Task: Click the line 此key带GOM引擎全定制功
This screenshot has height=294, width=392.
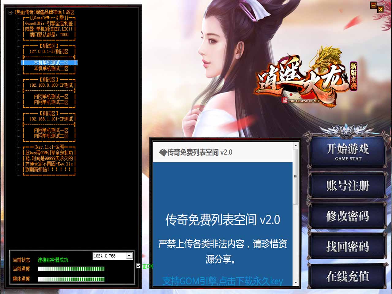Action: (x=49, y=153)
